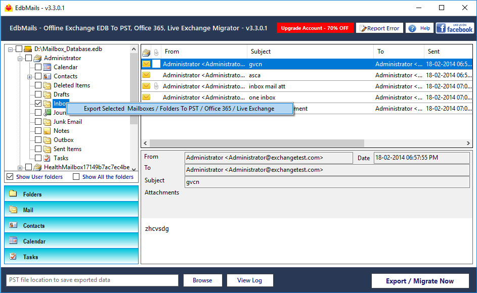Viewport: 477px width, 293px height.
Task: Click the paperclip attachment column icon
Action: pyautogui.click(x=156, y=52)
